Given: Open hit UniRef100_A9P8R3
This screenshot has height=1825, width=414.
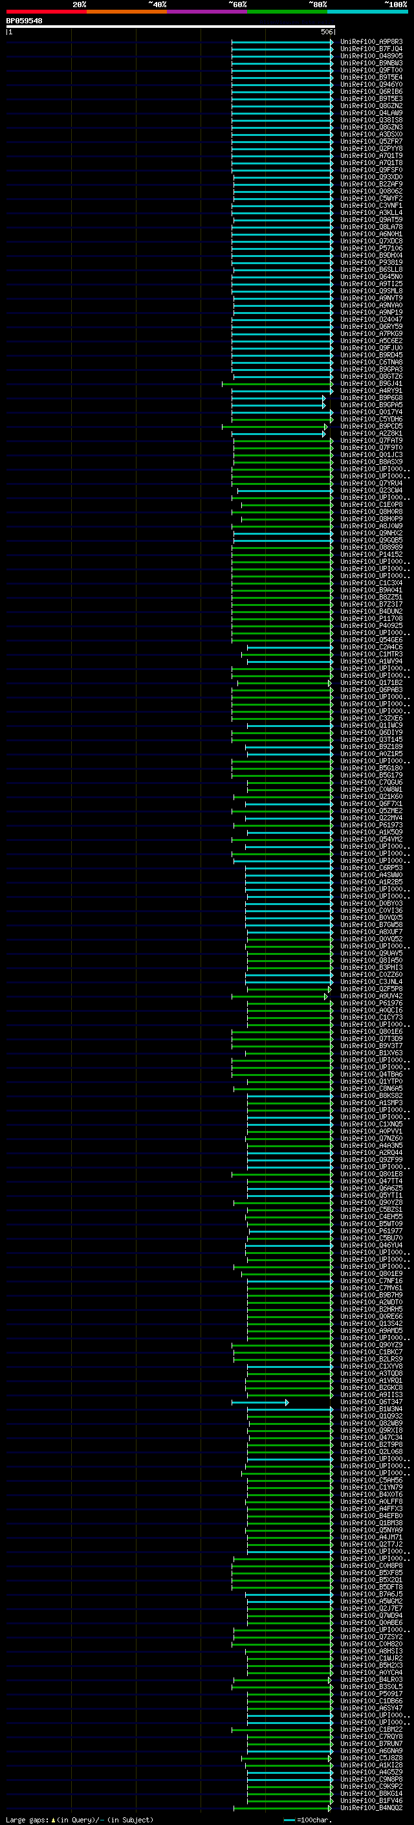Looking at the screenshot, I should click(x=371, y=42).
